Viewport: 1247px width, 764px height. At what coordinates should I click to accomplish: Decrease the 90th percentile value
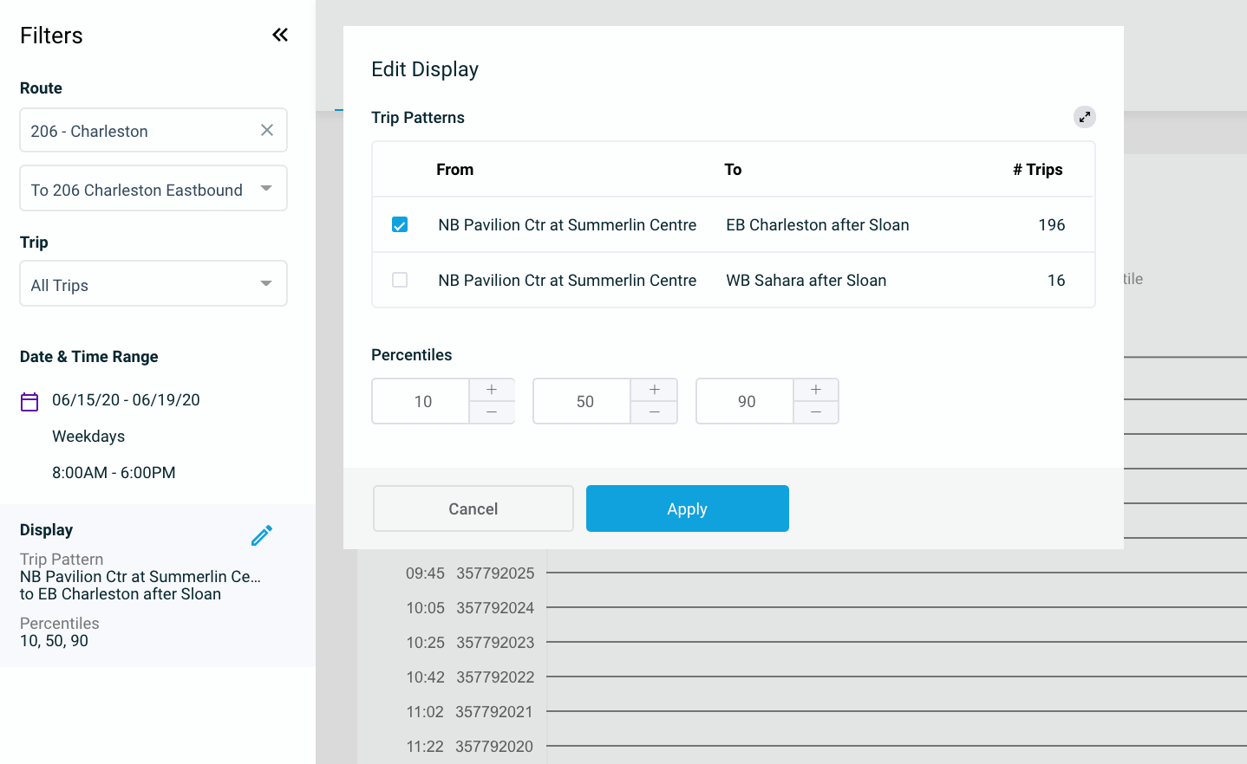815,412
